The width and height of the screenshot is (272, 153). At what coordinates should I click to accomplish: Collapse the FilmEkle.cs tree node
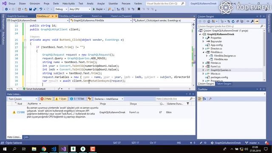(203, 52)
